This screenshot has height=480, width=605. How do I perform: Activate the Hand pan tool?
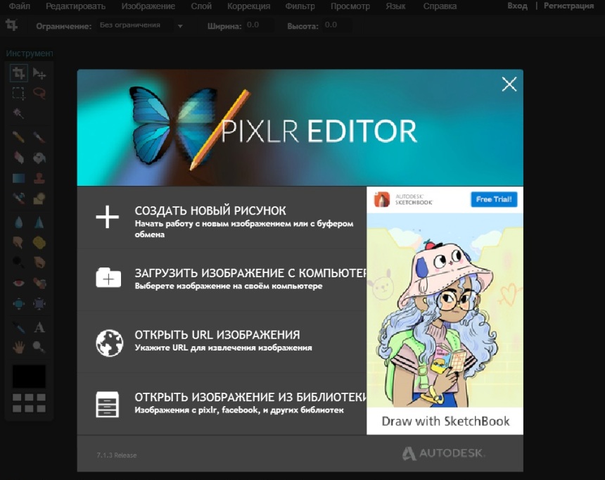coord(18,348)
